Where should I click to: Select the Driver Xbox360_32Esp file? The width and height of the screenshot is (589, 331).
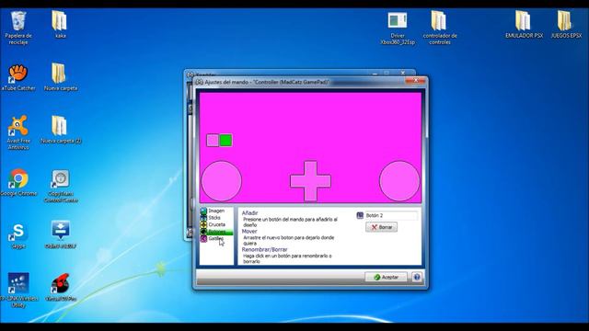tap(398, 29)
